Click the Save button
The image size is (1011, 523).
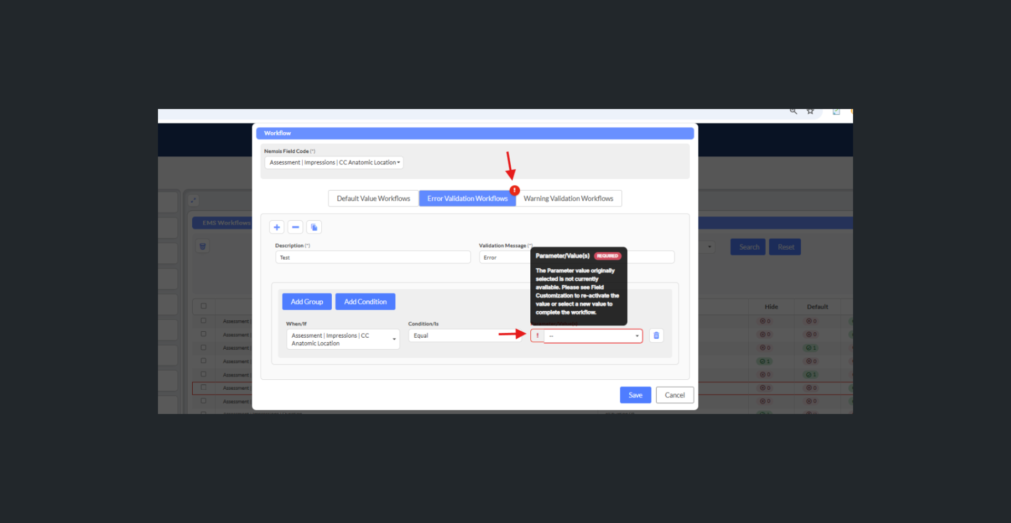pos(635,395)
